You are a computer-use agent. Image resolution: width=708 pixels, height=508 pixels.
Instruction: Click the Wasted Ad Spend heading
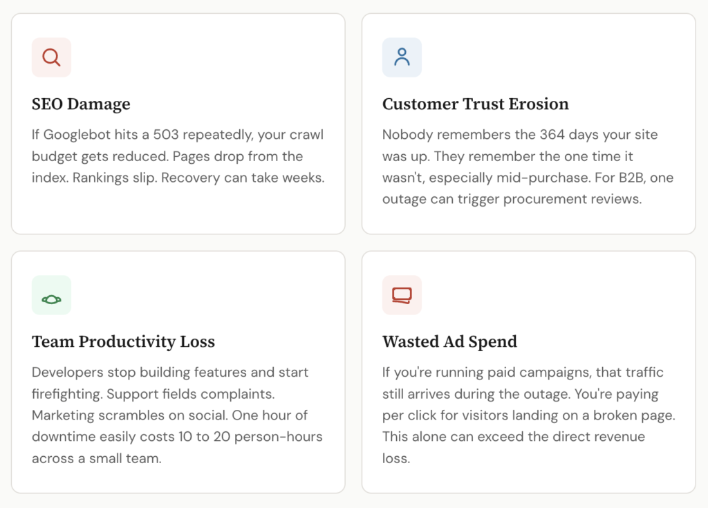[449, 341]
